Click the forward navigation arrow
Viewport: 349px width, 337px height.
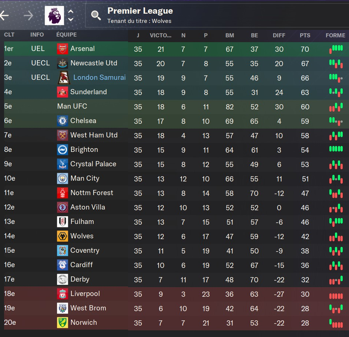pos(28,16)
